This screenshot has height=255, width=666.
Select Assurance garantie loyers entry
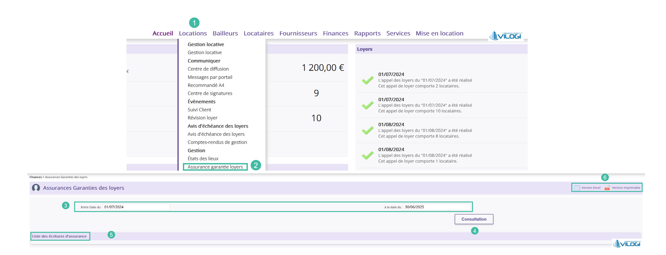(215, 167)
